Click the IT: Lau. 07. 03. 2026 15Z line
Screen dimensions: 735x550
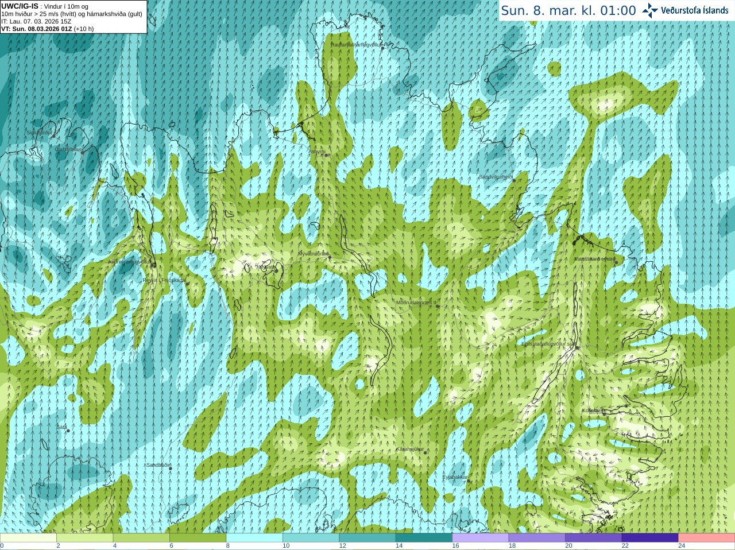[x=36, y=21]
